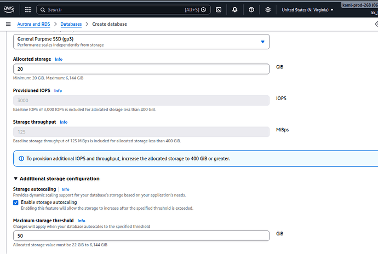Open the help question mark menu
This screenshot has height=254, width=378.
(251, 9)
